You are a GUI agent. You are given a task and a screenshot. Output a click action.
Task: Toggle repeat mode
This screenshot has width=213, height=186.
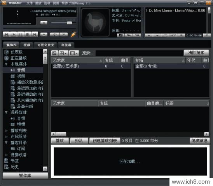[64, 34]
